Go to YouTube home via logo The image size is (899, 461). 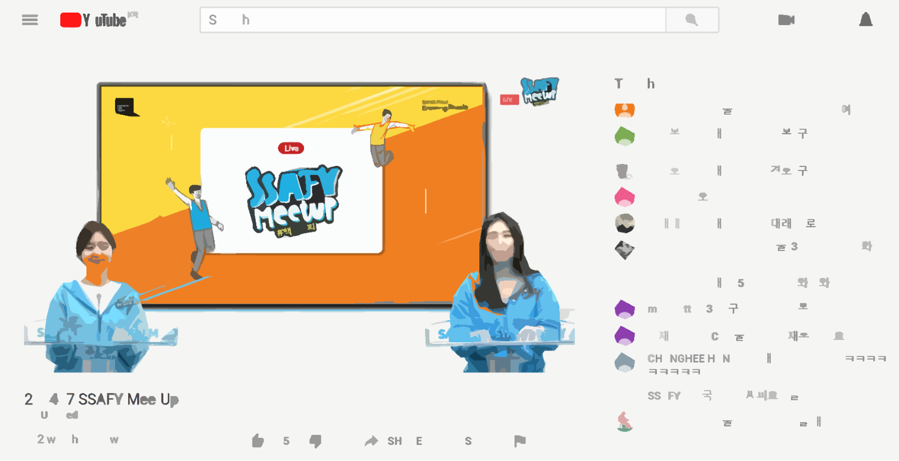(98, 20)
